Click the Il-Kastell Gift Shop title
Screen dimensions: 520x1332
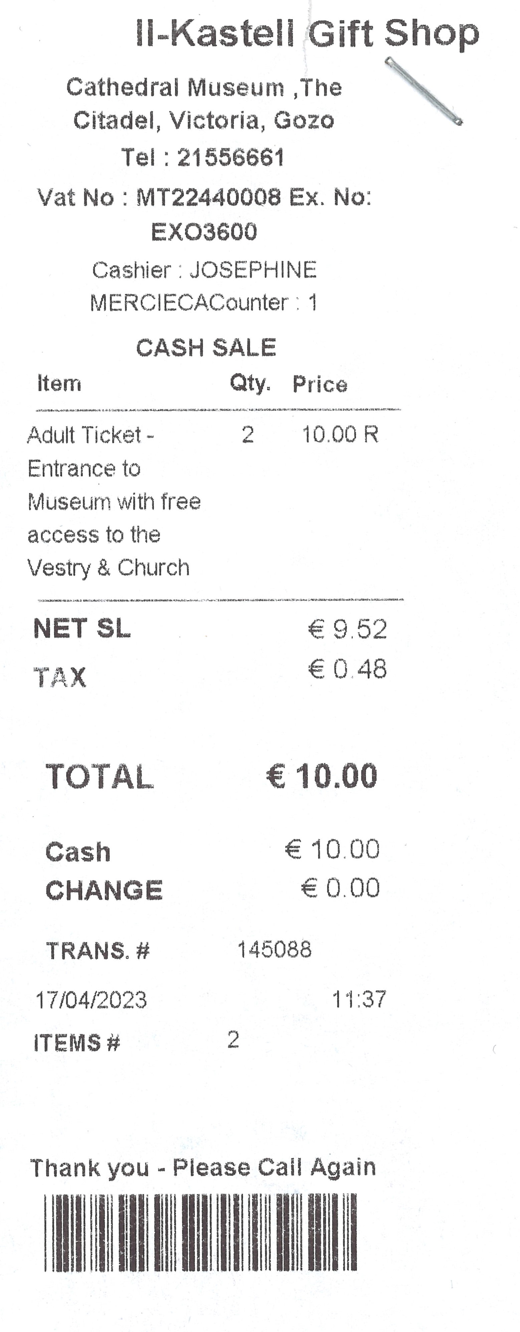(307, 34)
